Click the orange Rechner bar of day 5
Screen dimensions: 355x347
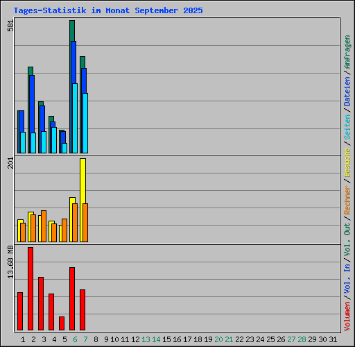pyautogui.click(x=64, y=230)
